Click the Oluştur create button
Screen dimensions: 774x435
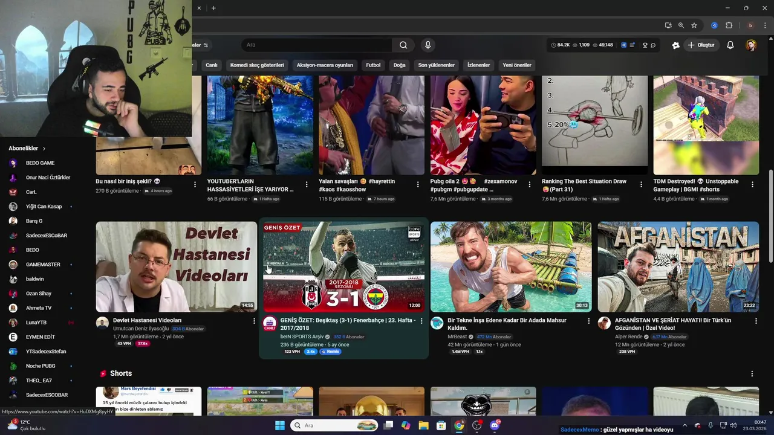pos(701,45)
